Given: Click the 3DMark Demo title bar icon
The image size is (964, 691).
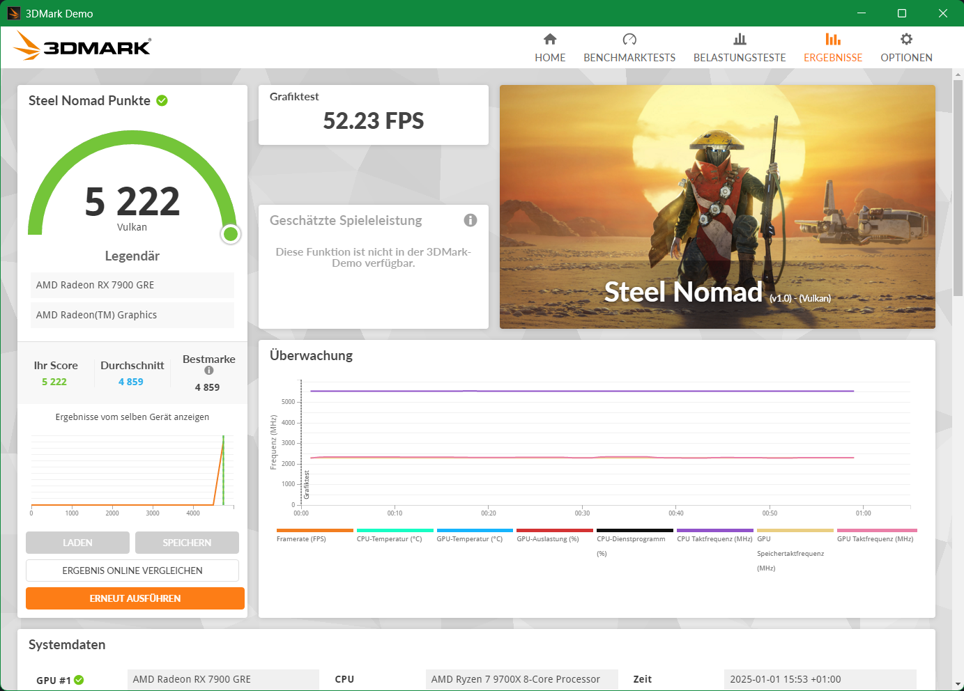Looking at the screenshot, I should coord(13,13).
